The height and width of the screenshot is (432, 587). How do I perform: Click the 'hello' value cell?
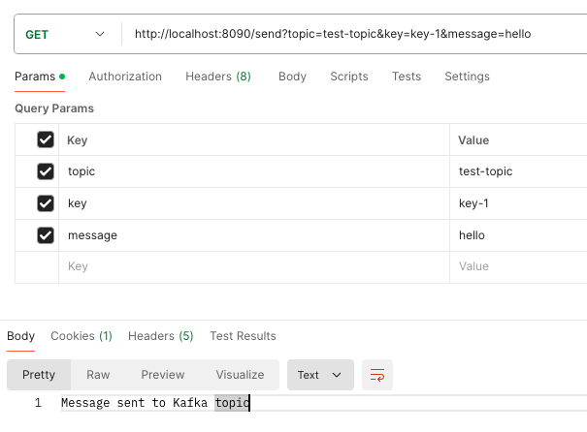[518, 235]
